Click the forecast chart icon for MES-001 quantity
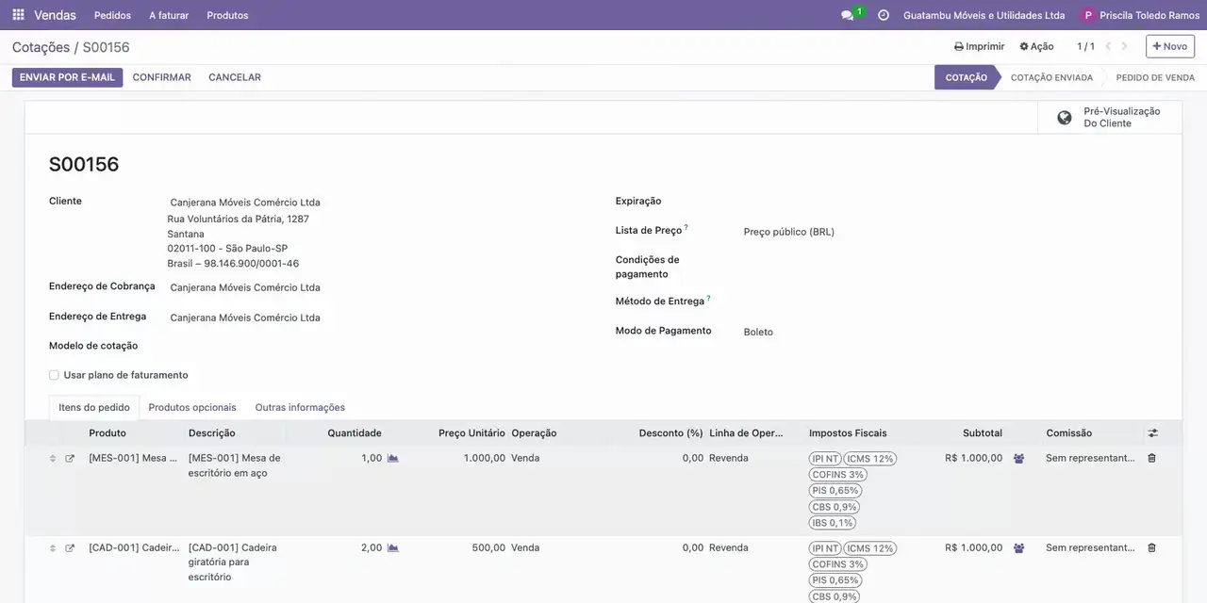Viewport: 1207px width, 603px height. pos(393,458)
